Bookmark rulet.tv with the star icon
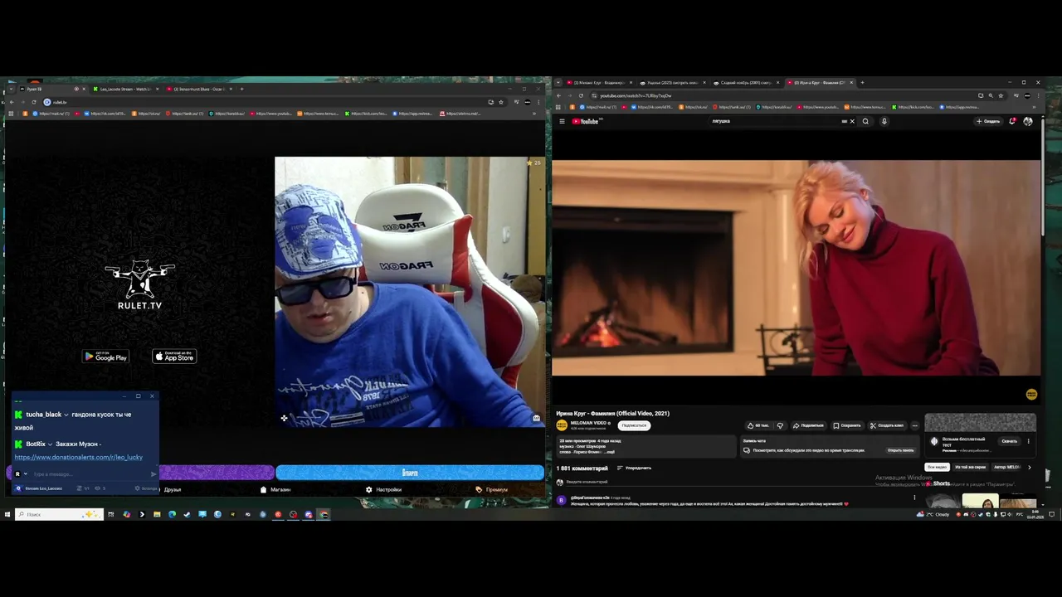This screenshot has height=597, width=1062. coord(501,102)
